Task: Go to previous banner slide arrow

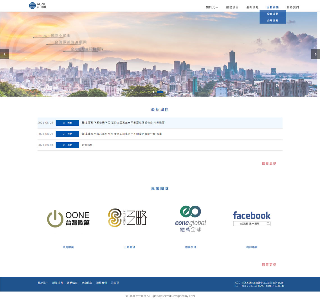Action: (x=4, y=54)
